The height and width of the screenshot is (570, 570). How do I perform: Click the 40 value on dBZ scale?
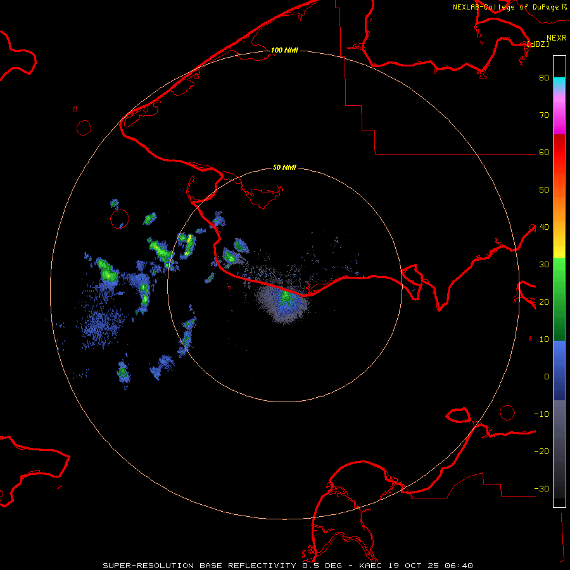544,227
